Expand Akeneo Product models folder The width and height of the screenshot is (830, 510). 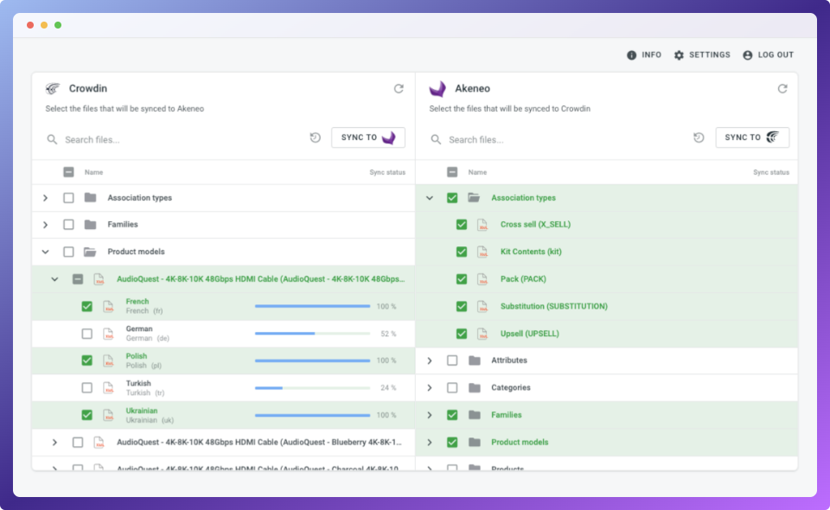coord(430,443)
